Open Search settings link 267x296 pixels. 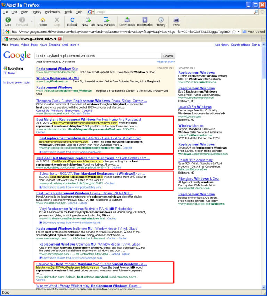[240, 45]
